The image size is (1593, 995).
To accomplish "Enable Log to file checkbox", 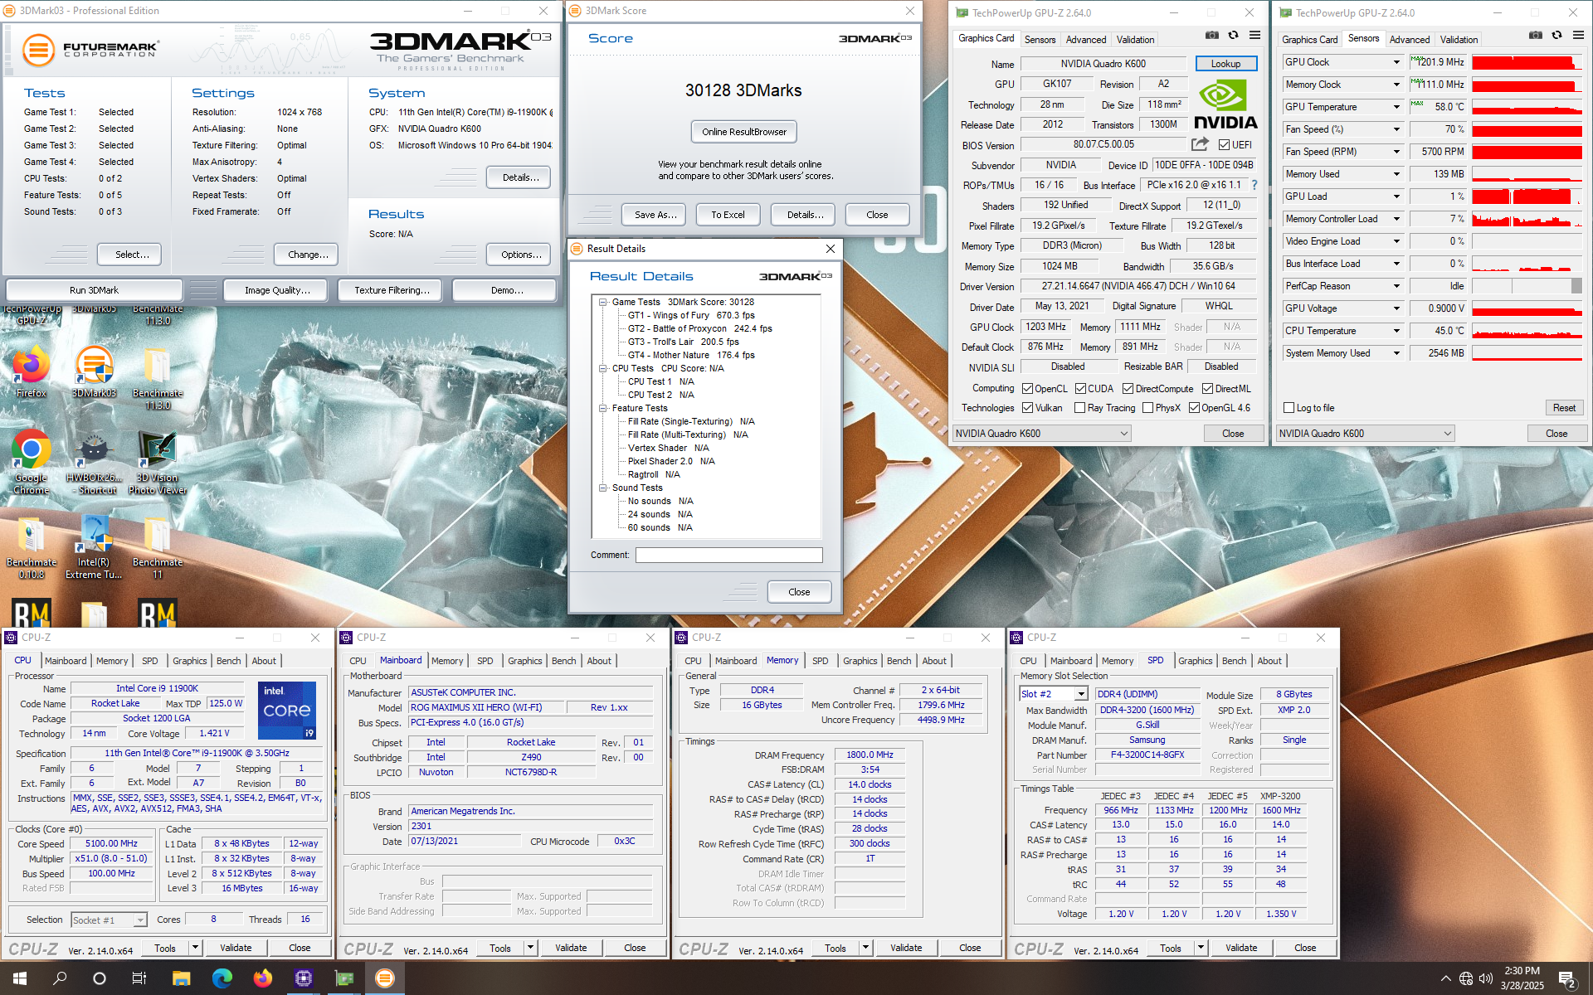I will click(1289, 407).
